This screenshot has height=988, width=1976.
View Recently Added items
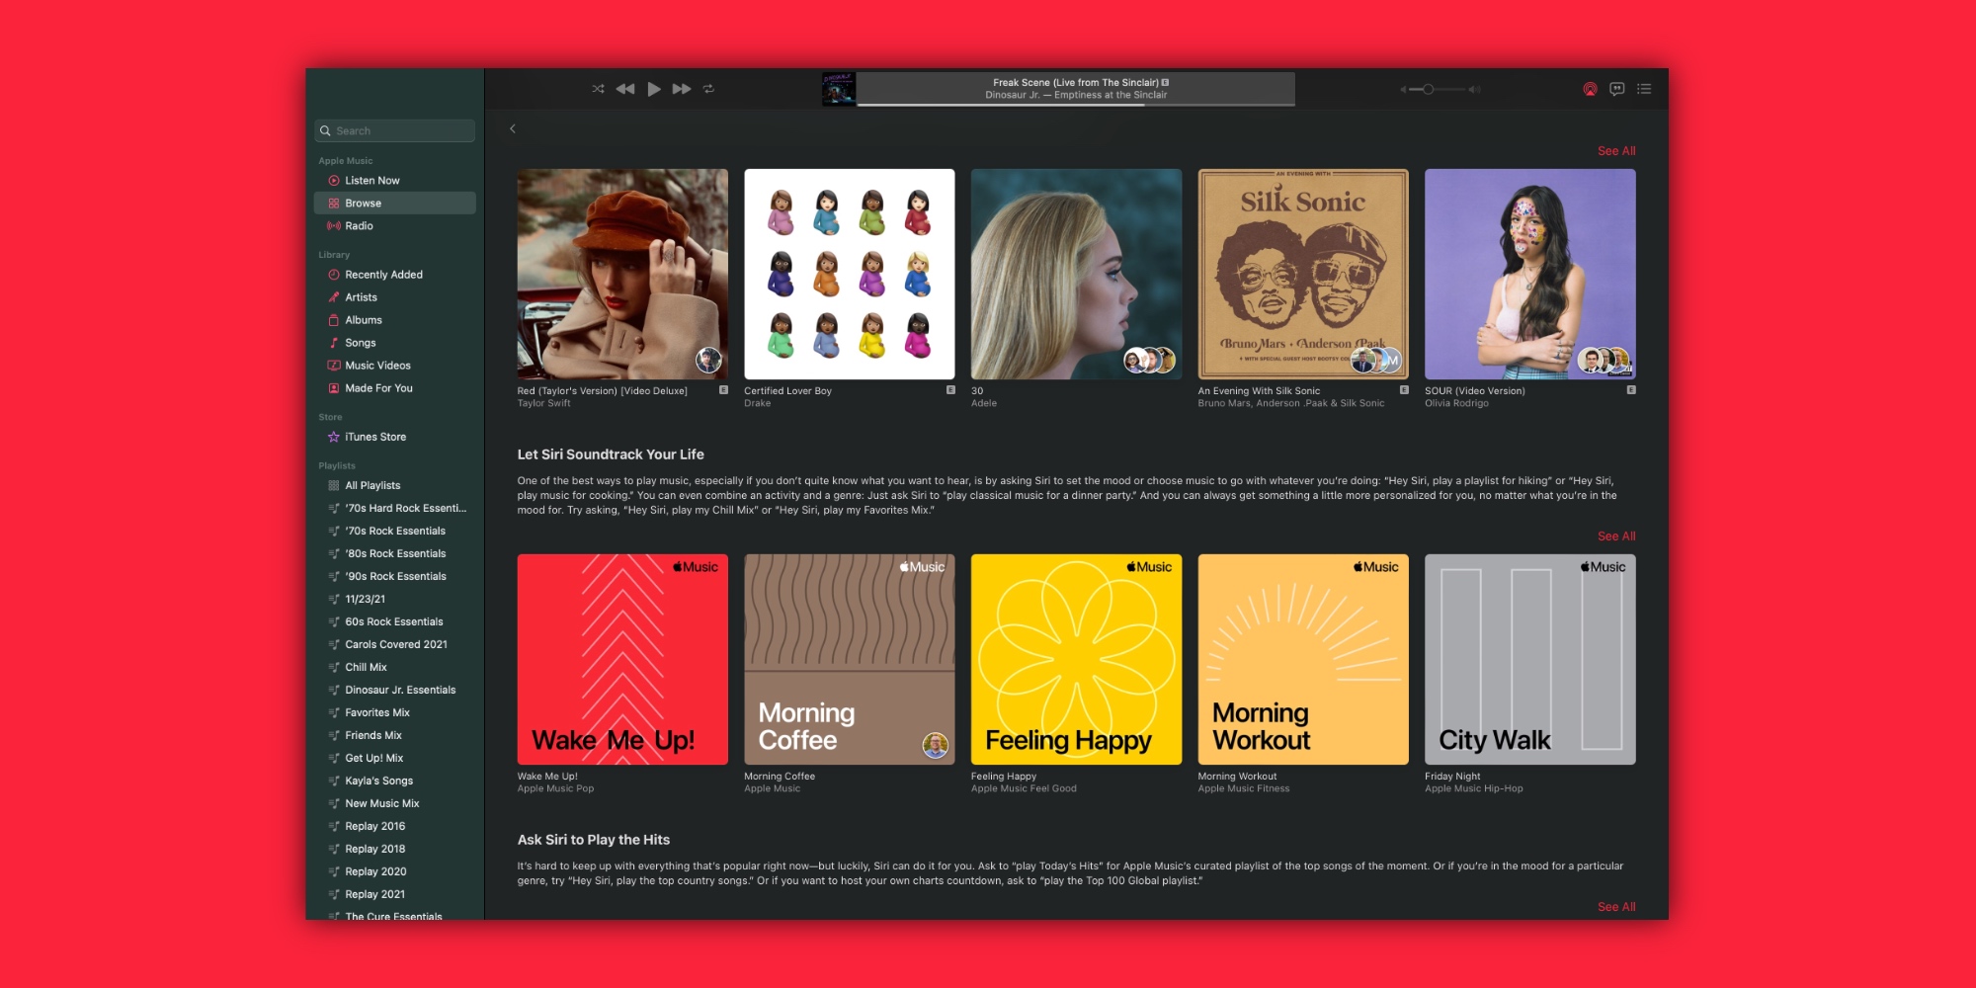(383, 274)
